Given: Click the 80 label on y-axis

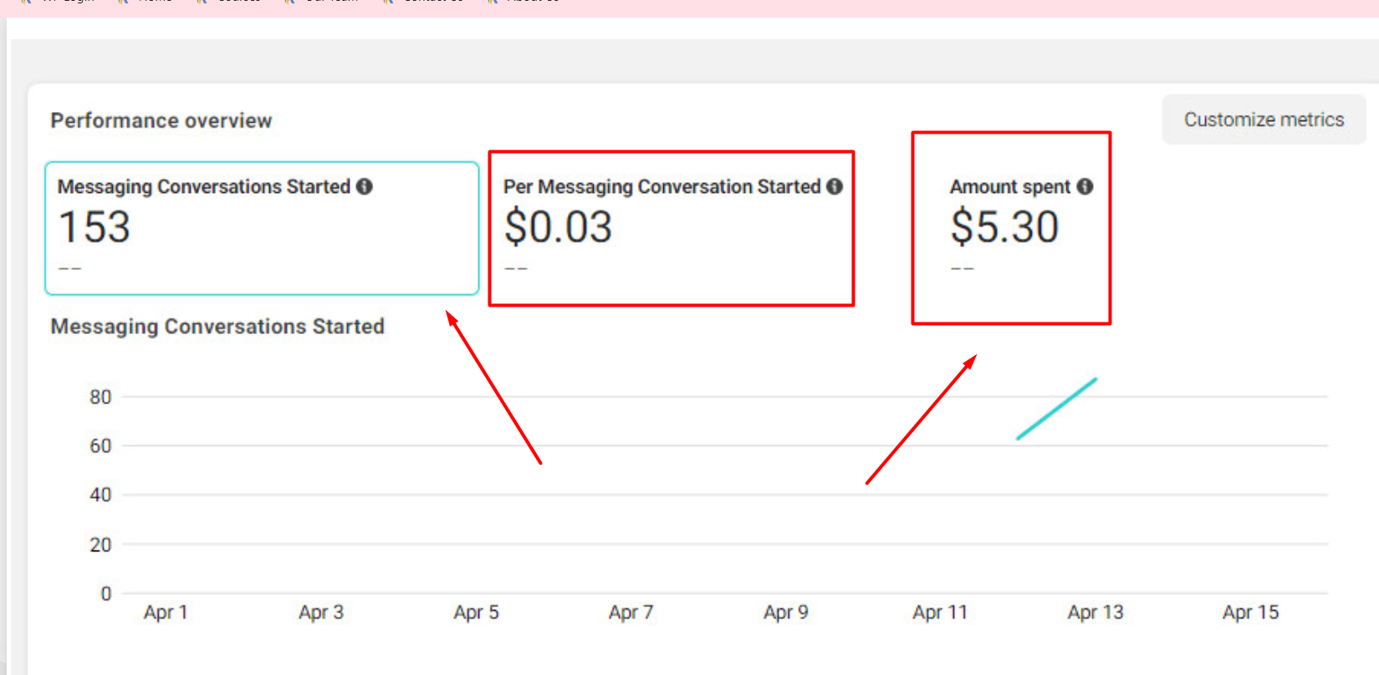Looking at the screenshot, I should tap(100, 397).
